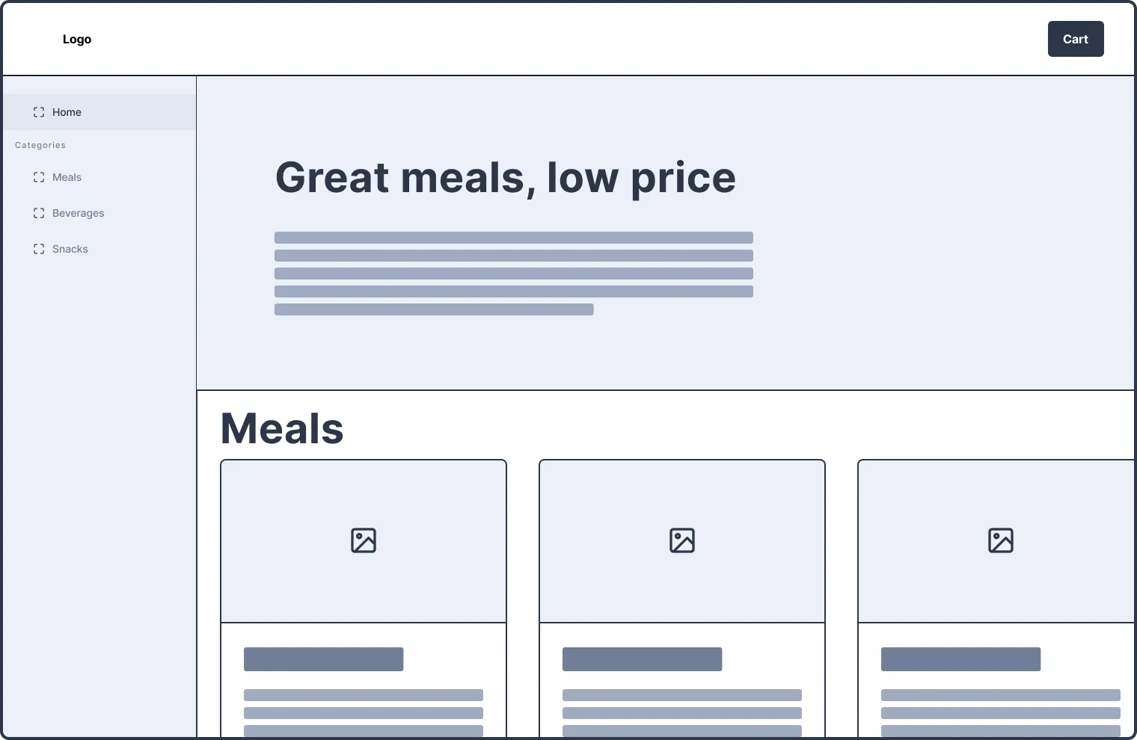Open the Cart
The width and height of the screenshot is (1137, 740).
tap(1076, 39)
